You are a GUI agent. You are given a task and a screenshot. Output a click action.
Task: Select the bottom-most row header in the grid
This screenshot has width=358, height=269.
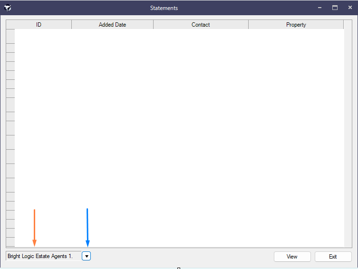[10, 242]
